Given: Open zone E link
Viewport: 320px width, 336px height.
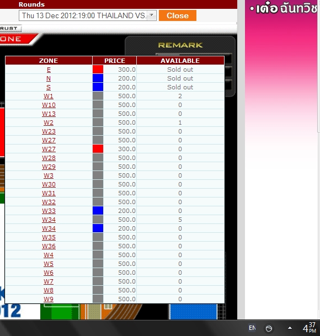Looking at the screenshot, I should 49,70.
